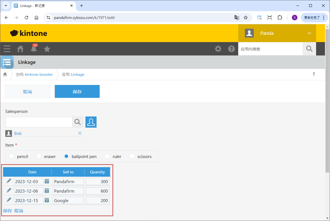Screen dimensions: 330x221
Task: Select the pencil radio option
Action: [12, 156]
